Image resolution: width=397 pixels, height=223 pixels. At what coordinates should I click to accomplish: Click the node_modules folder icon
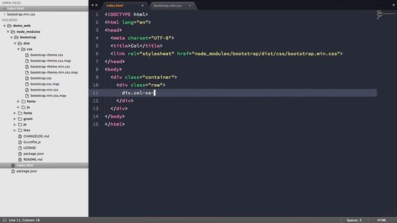[13, 32]
